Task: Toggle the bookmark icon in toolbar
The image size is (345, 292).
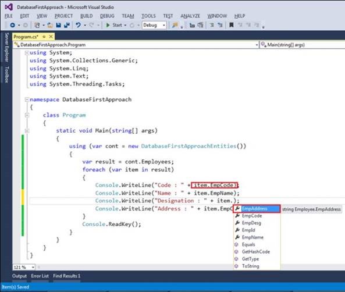Action: pos(231,25)
